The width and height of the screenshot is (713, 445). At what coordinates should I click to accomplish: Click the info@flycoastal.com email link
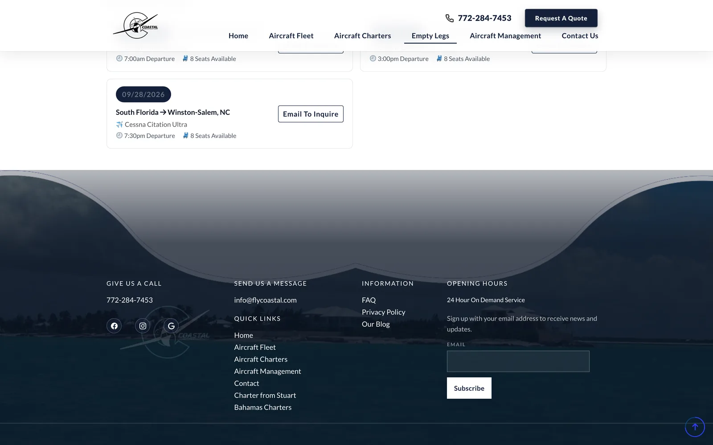(x=265, y=300)
